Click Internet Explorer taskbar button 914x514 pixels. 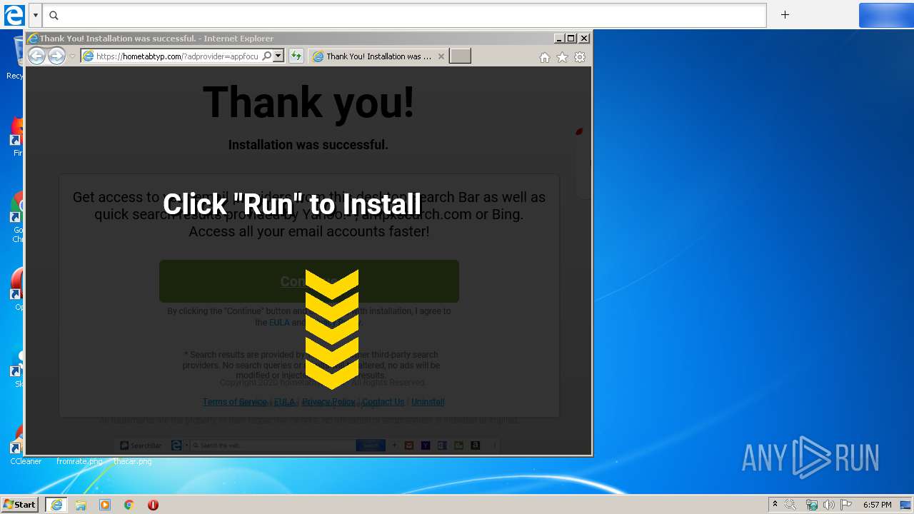coord(56,505)
